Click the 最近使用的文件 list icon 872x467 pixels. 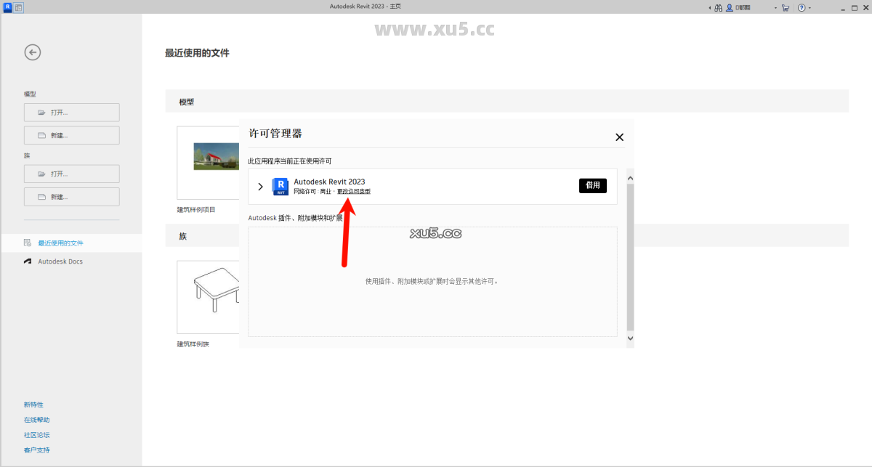click(x=26, y=243)
